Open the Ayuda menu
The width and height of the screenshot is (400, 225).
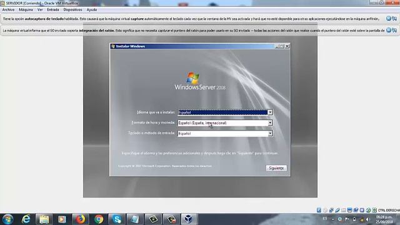pos(92,10)
